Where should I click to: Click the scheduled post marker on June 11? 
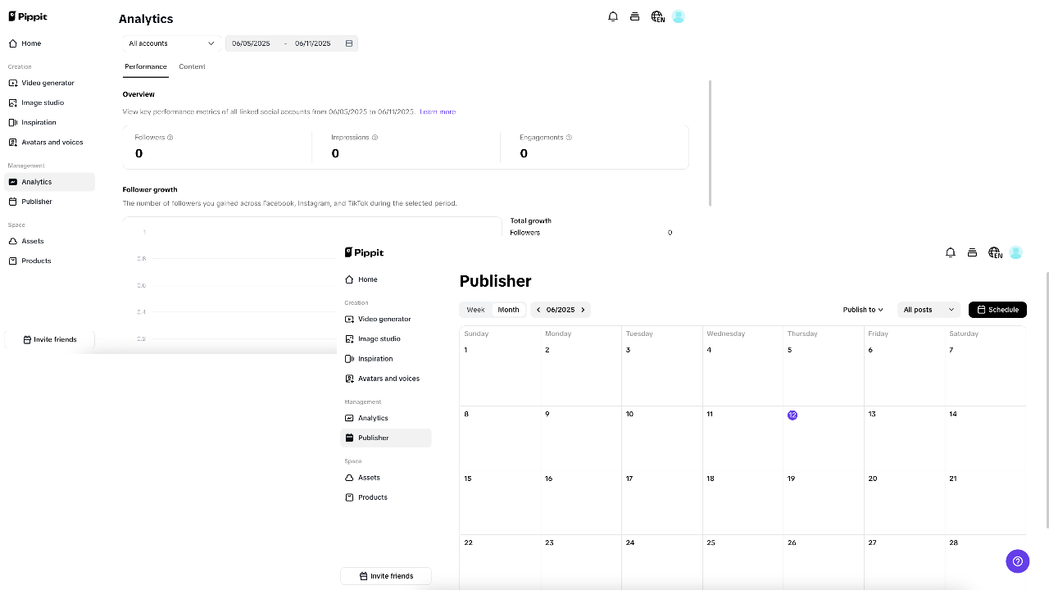[792, 415]
